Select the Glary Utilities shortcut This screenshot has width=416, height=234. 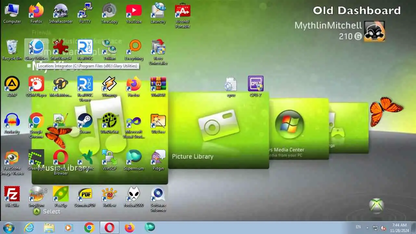click(x=36, y=50)
